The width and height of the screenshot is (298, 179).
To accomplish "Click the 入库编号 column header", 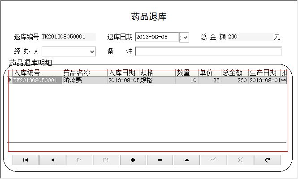I will tap(37, 72).
